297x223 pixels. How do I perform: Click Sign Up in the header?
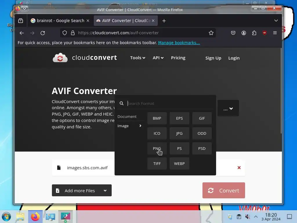point(213,58)
